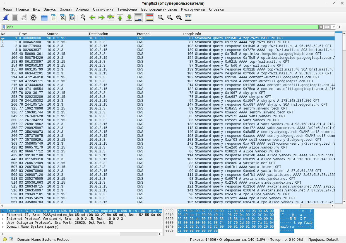Open expert information yellow circle icon
Viewport: 346px width, 243px height.
point(5,239)
